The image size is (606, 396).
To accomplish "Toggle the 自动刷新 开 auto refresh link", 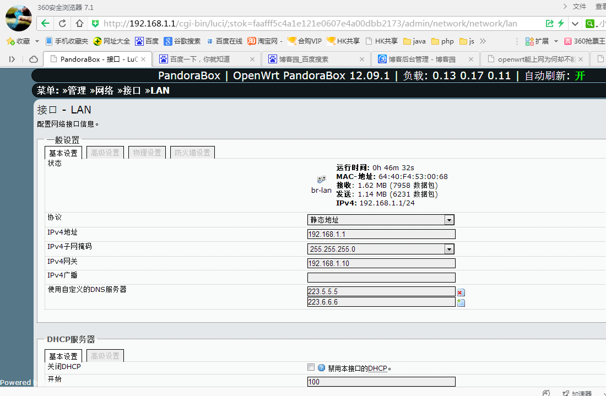I will click(580, 75).
